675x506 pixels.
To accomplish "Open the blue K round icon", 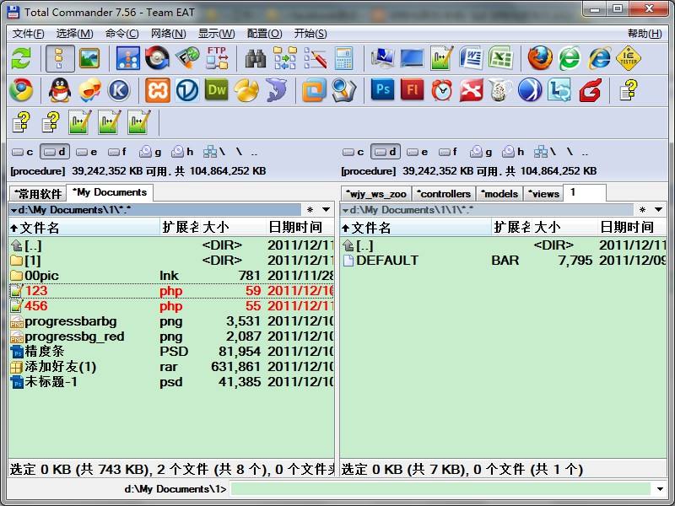I will coord(119,90).
